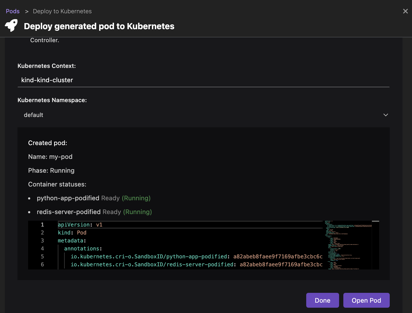
Task: Click the annotations: key in YAML
Action: 83,249
